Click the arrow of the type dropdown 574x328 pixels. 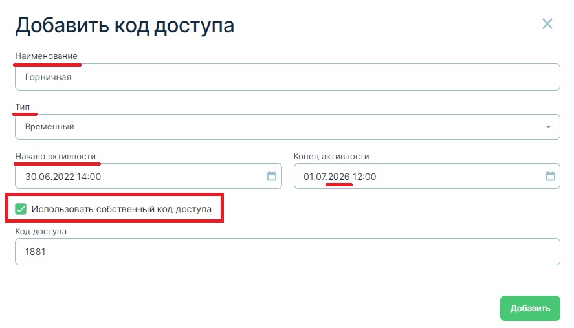pos(548,127)
